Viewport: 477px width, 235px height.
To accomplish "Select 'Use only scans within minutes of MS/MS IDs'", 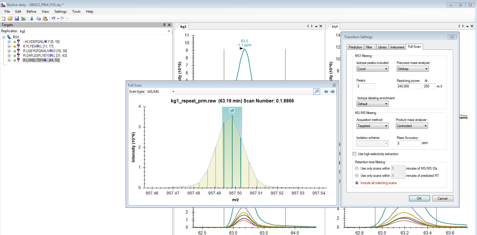I will [x=357, y=168].
